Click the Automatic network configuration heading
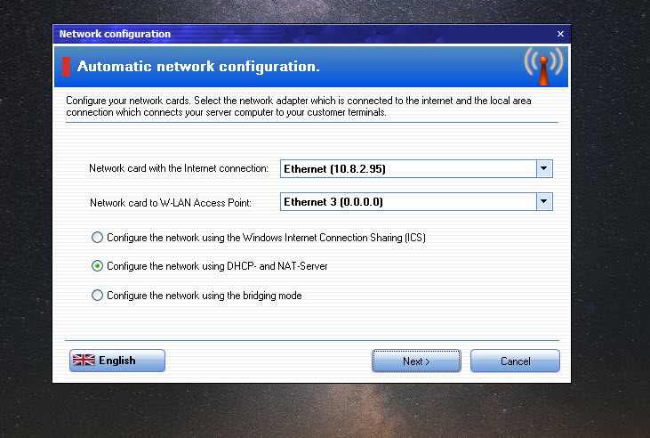Image resolution: width=650 pixels, height=438 pixels. pyautogui.click(x=198, y=67)
